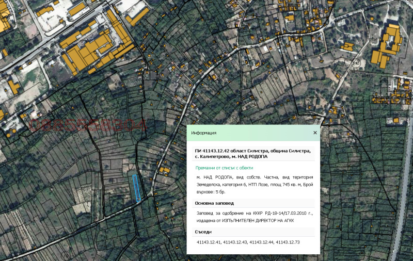Close the Информация popup
Screen dimensions: 413x261
tap(315, 133)
